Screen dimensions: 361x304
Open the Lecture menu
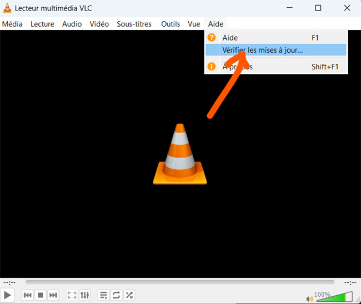[42, 24]
